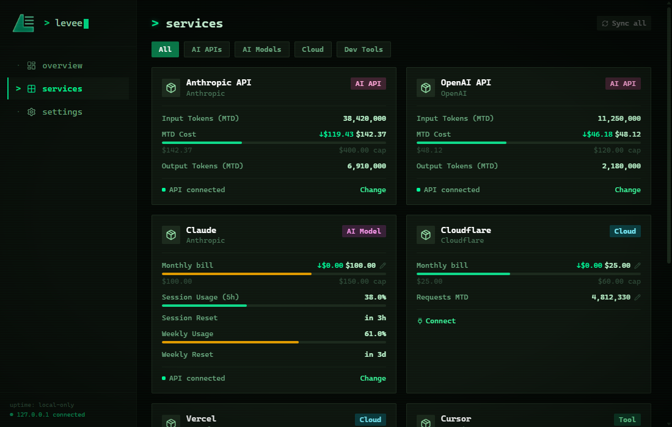Click the OpenAI API cube icon
This screenshot has height=427, width=672.
click(x=426, y=88)
